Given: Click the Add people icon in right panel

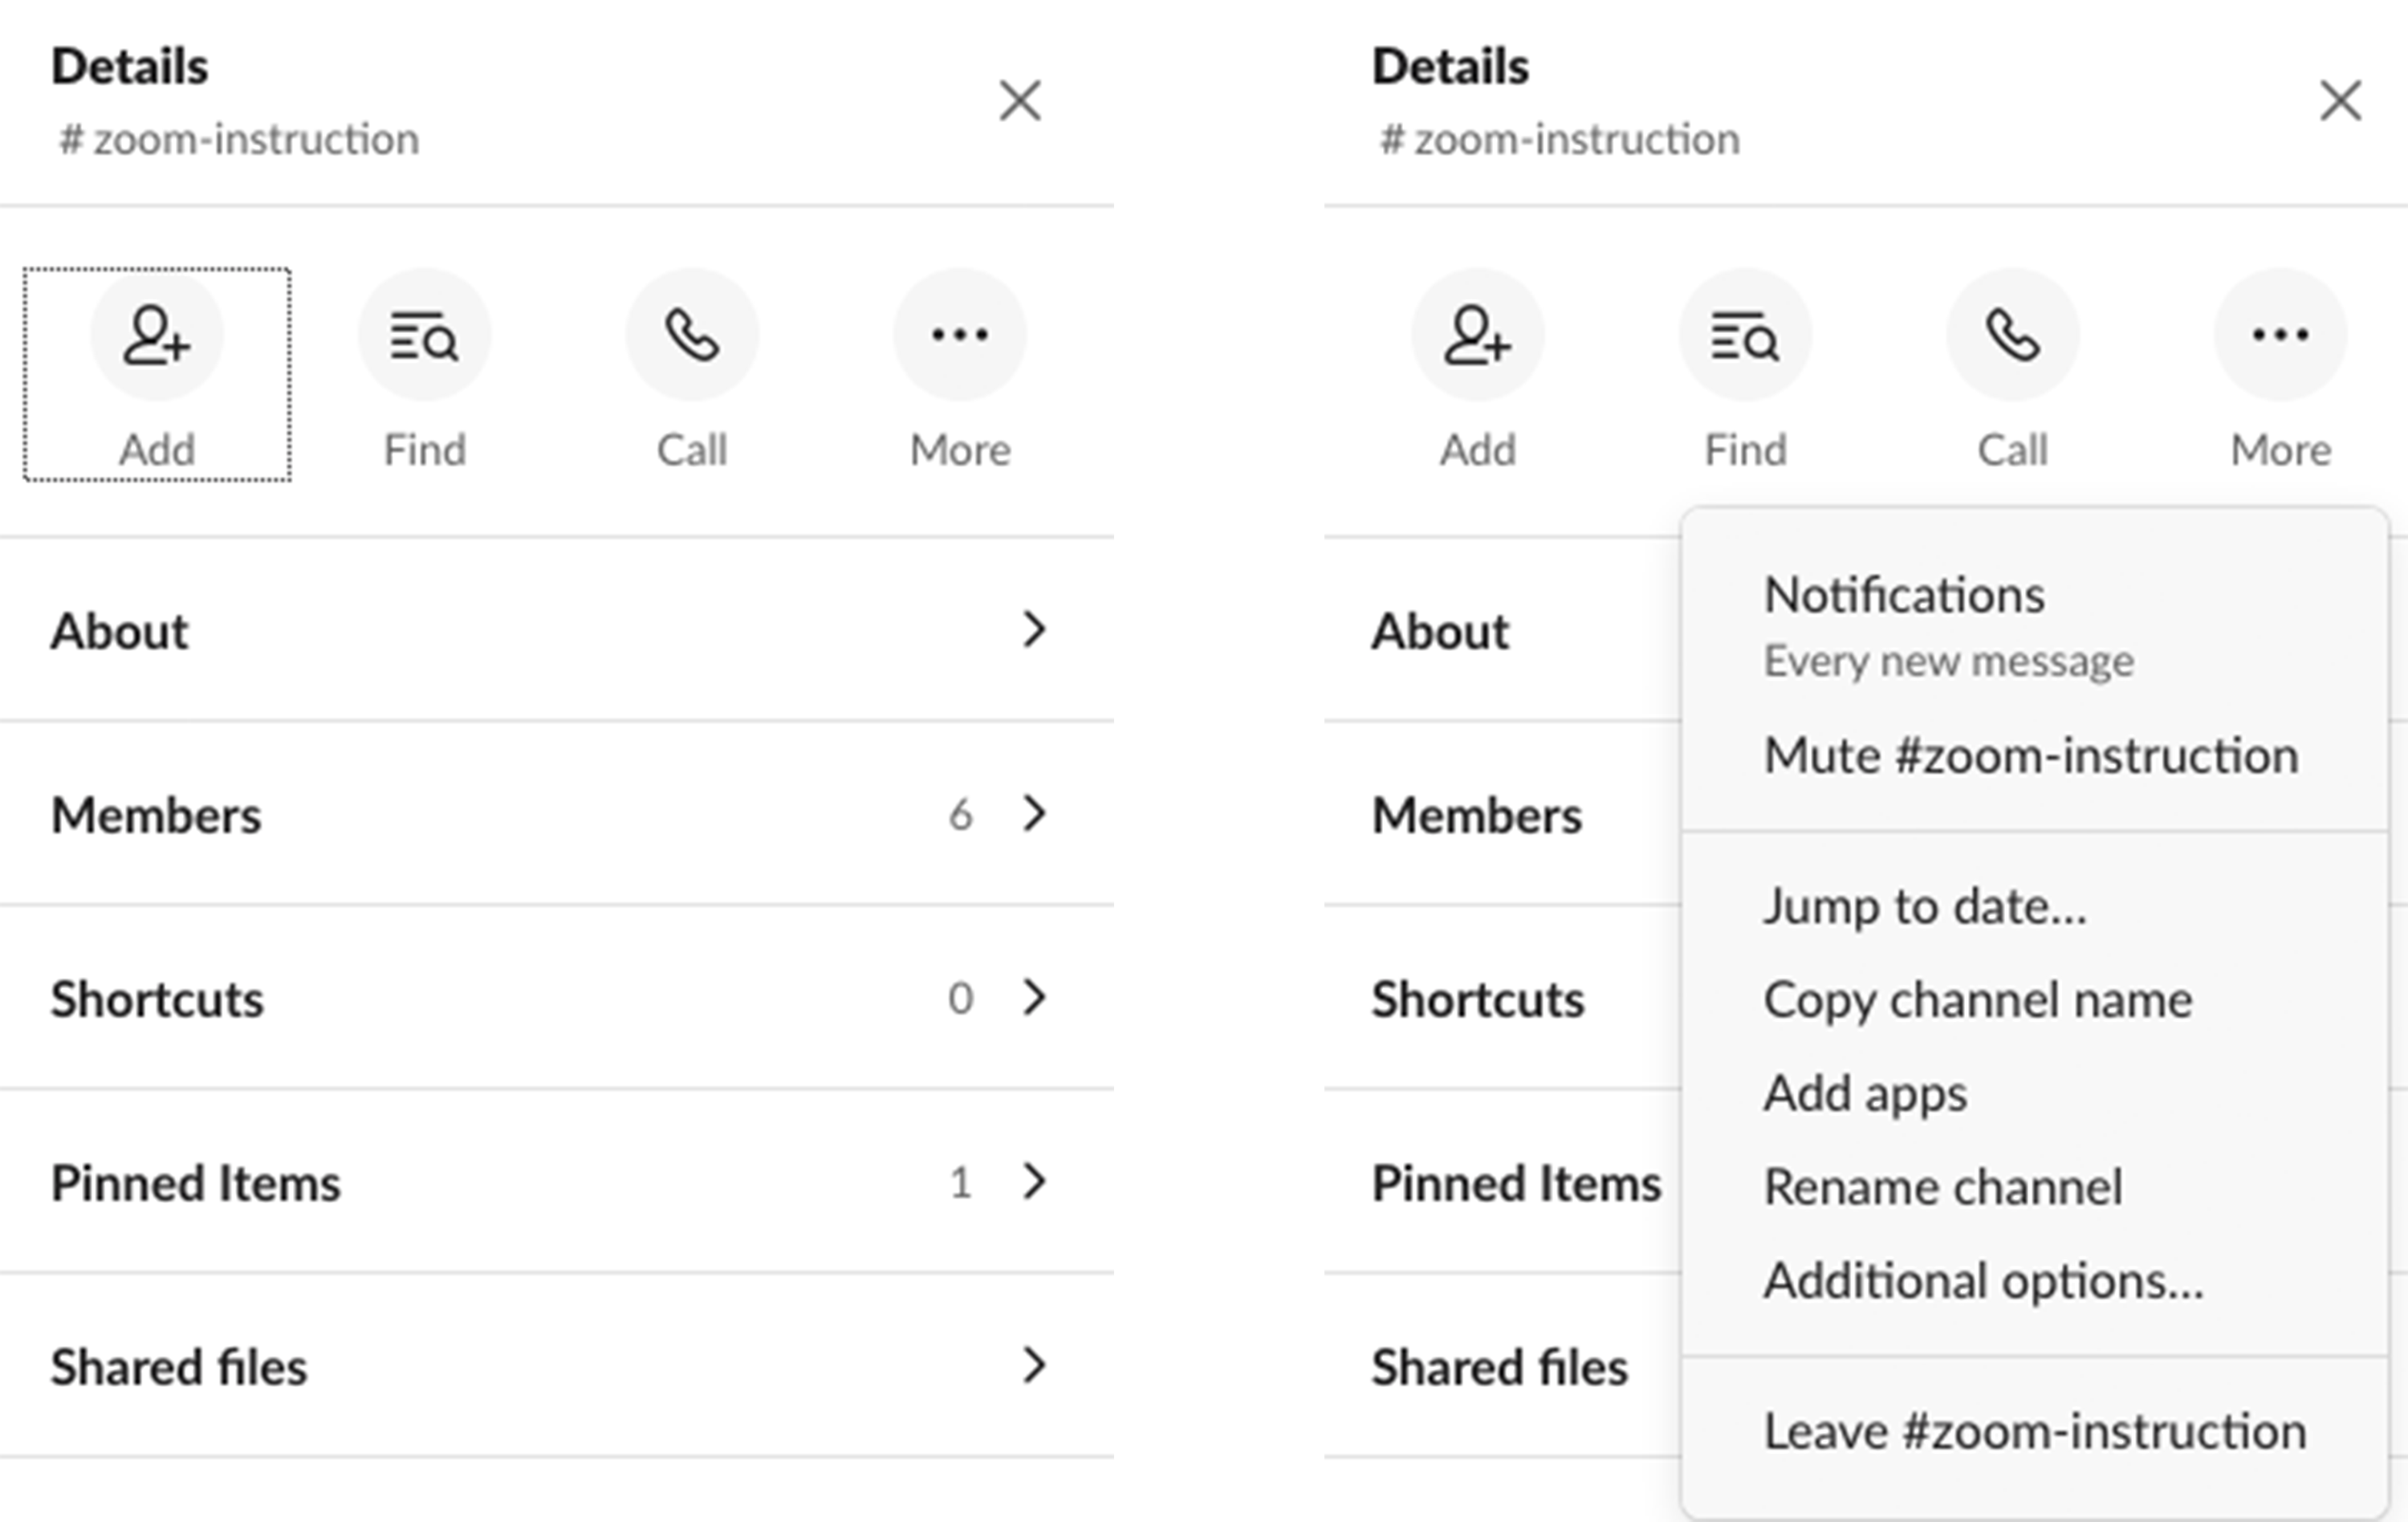Looking at the screenshot, I should (1478, 334).
